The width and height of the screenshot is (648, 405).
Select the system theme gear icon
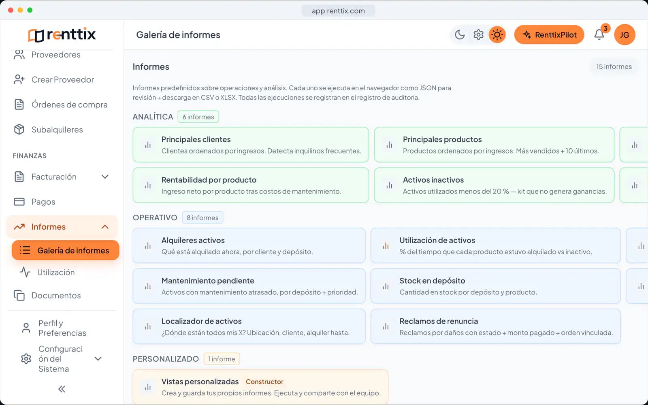478,35
